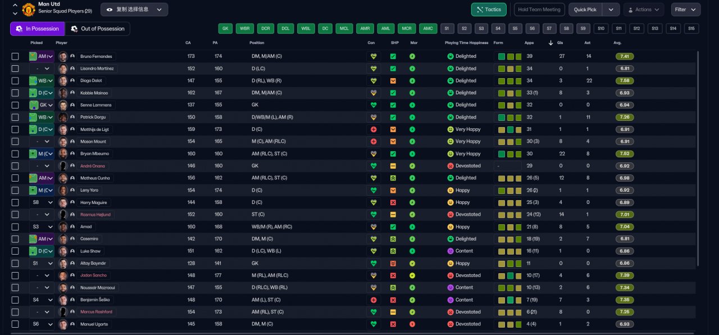The image size is (719, 335).
Task: Open Jadon Sancho's player name link
Action: coord(93,275)
